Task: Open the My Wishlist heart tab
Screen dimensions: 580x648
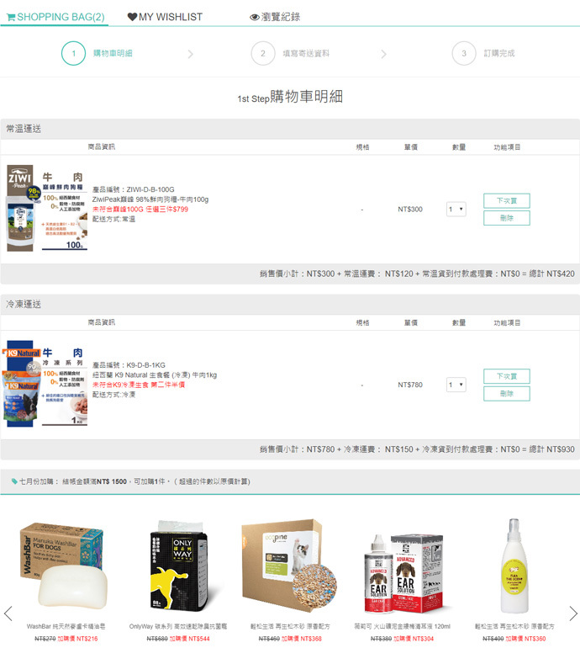Action: pyautogui.click(x=165, y=17)
